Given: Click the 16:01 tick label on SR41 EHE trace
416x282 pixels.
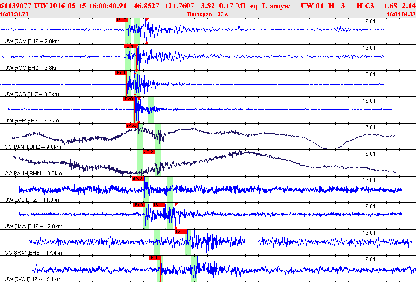Looking at the screenshot, I should 368,233.
